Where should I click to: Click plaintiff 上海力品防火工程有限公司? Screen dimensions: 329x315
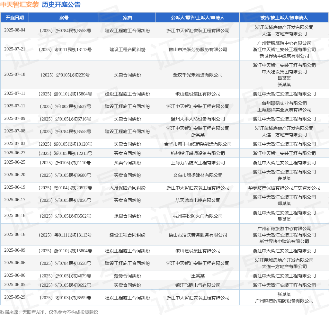(x=198, y=163)
